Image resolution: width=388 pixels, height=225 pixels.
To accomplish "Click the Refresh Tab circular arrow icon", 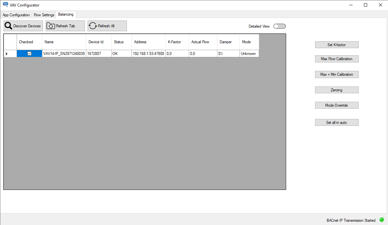I will (x=51, y=26).
